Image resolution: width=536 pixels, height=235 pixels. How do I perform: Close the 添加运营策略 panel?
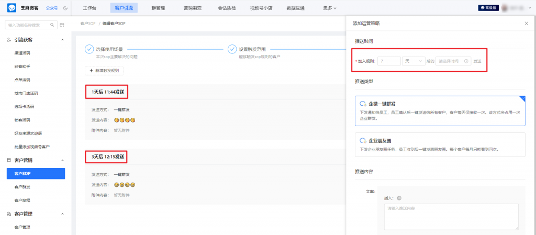pos(526,24)
